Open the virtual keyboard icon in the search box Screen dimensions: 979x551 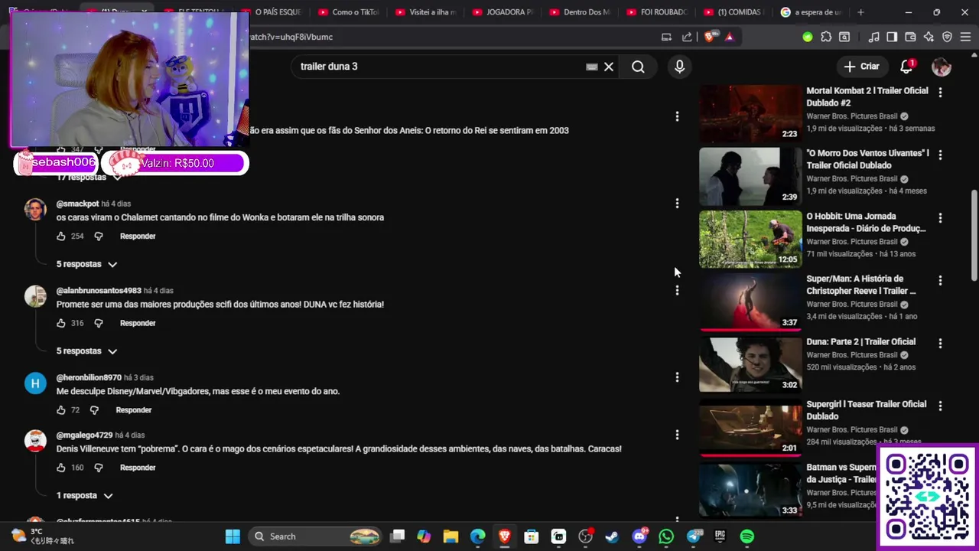pos(591,67)
